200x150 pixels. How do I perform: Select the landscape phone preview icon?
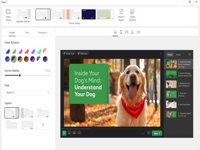pos(138,32)
